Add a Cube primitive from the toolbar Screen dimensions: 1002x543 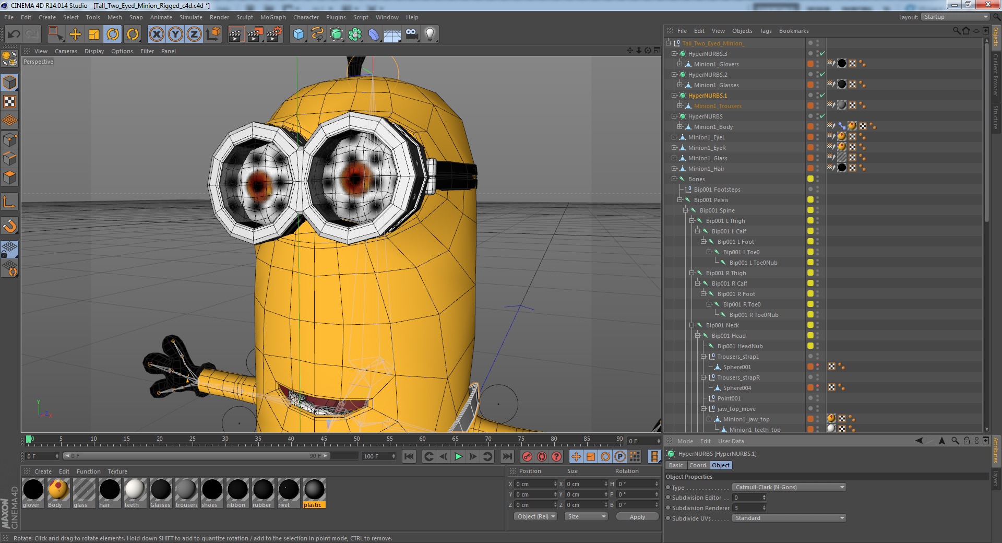[299, 34]
